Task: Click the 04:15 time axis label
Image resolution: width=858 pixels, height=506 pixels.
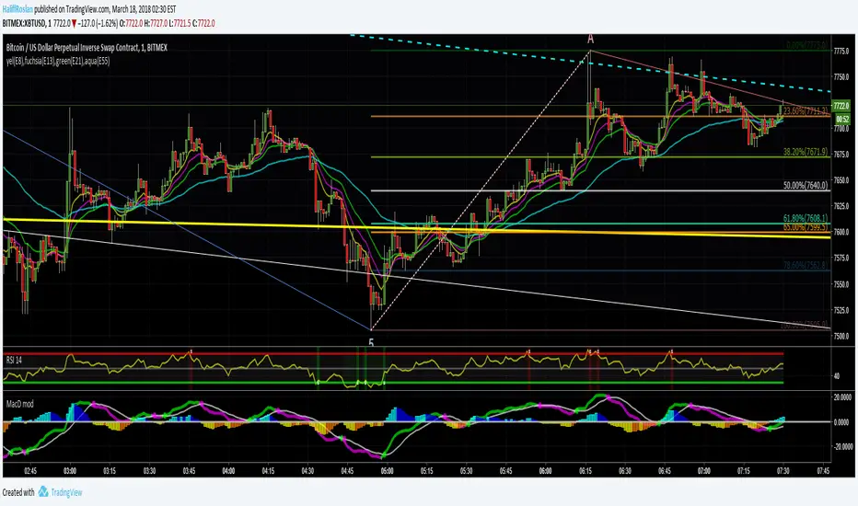Action: tap(268, 471)
